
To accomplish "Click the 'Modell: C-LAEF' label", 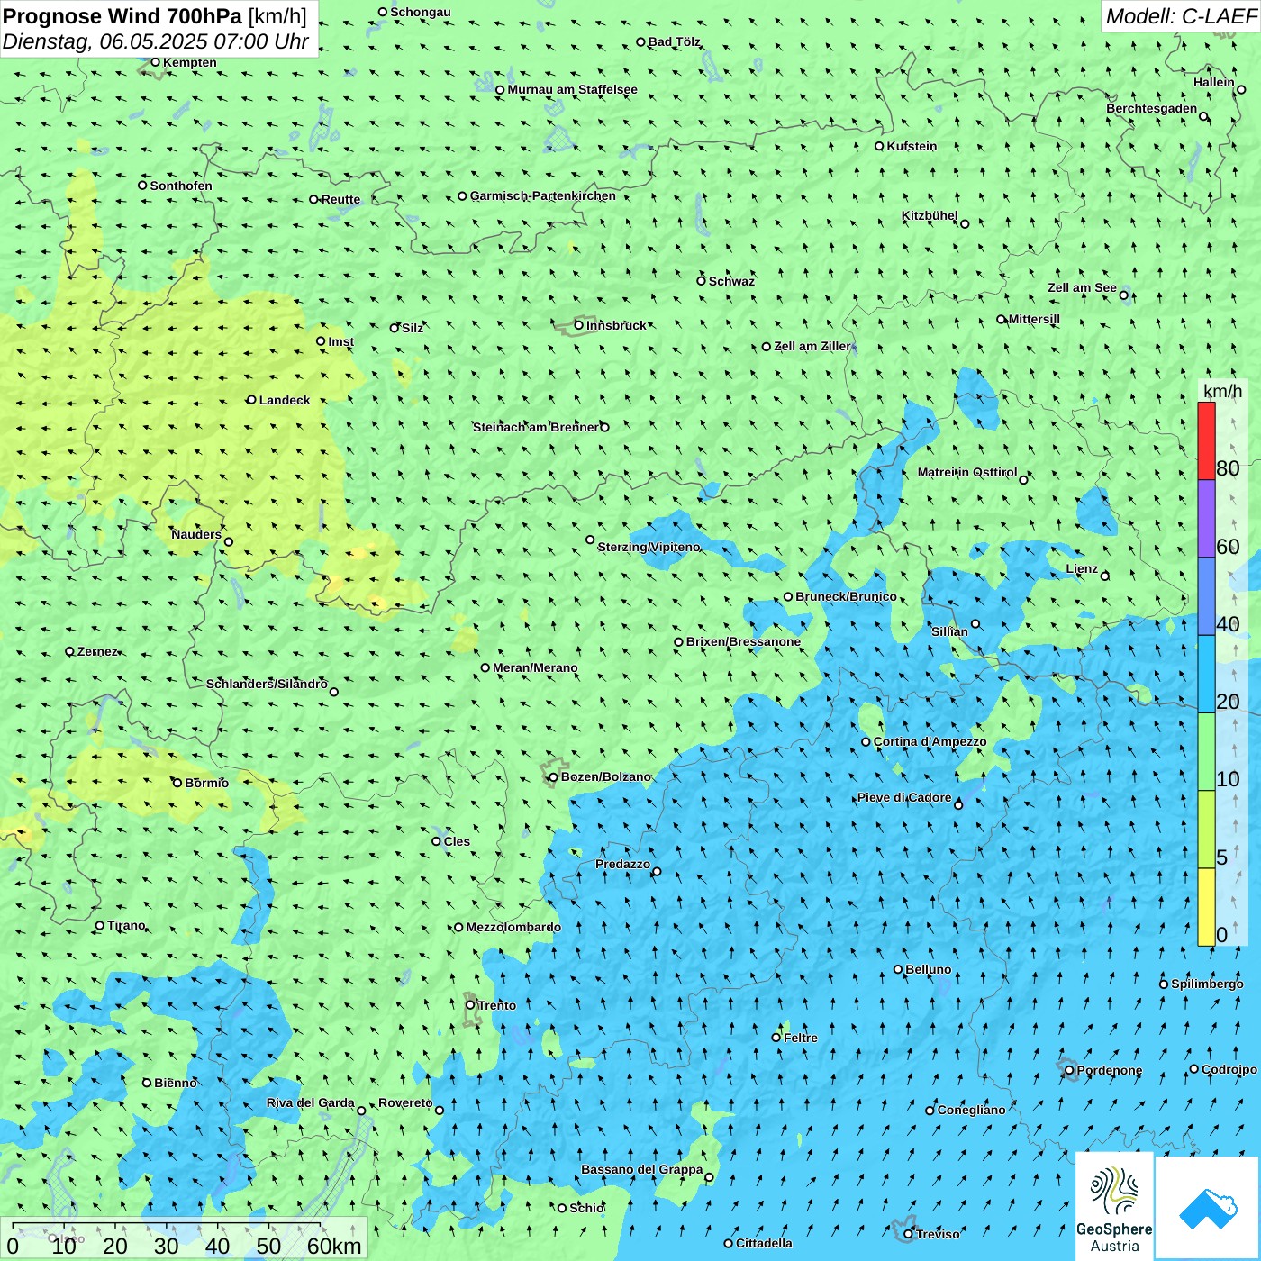I will (x=1181, y=16).
